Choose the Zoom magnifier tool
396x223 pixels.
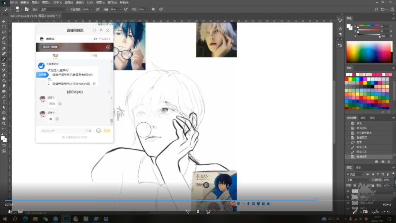pyautogui.click(x=4, y=124)
